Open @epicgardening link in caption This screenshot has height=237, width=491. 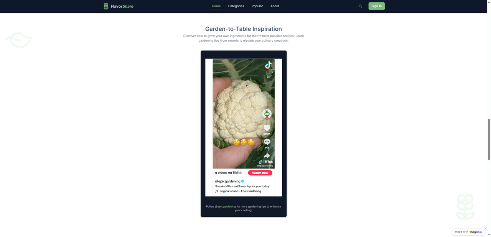pos(225,206)
